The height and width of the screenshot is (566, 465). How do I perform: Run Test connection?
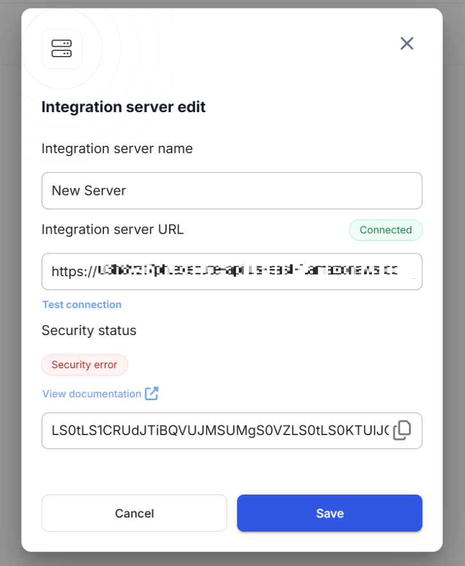(x=82, y=305)
